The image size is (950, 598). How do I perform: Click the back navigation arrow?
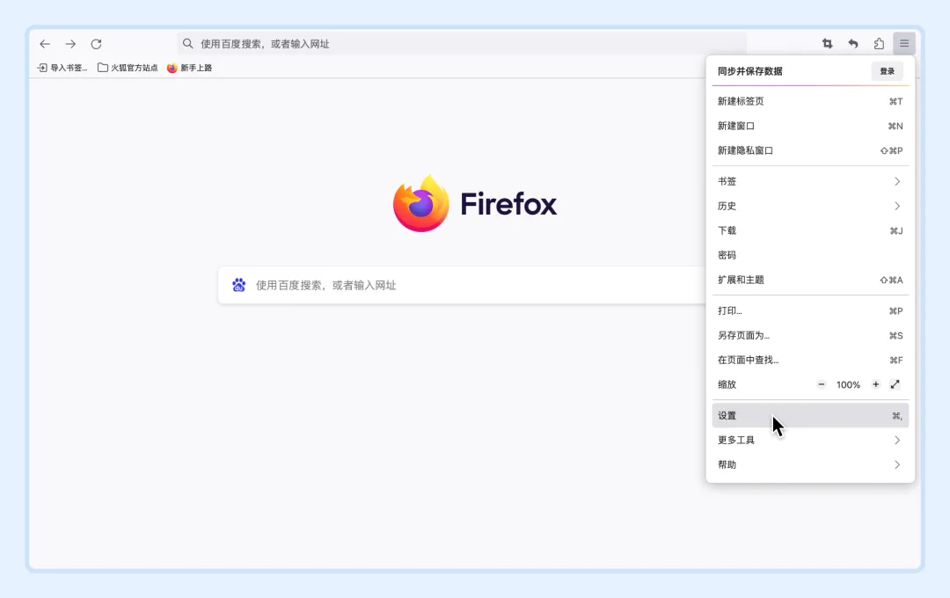pyautogui.click(x=45, y=44)
